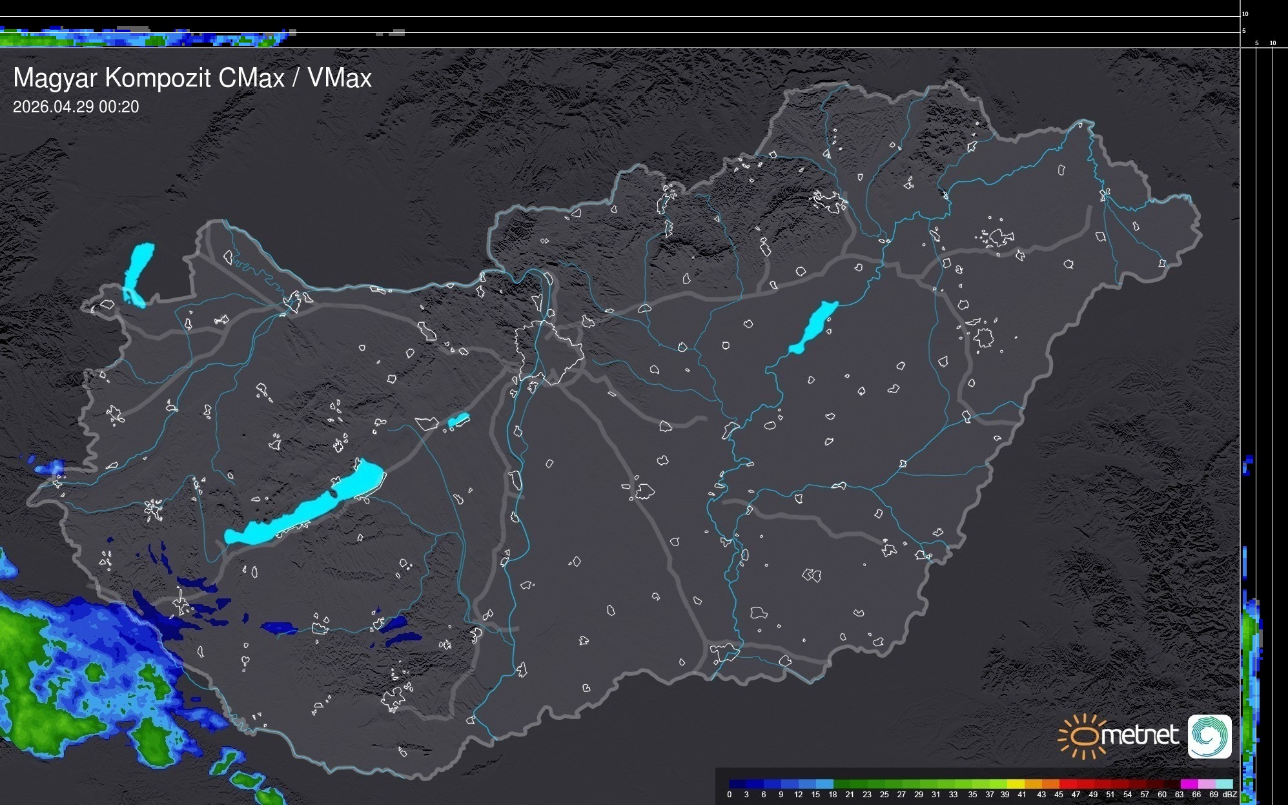The width and height of the screenshot is (1288, 805).
Task: Click the light cyan 69 dBZ legend swatch
Action: (x=1223, y=784)
